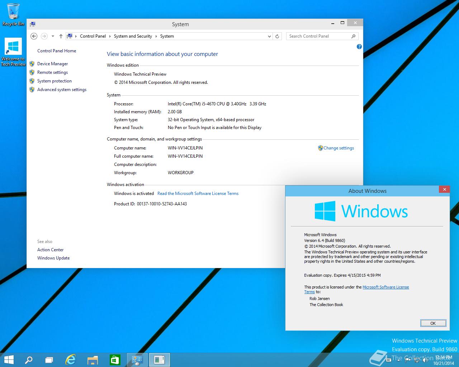Screen dimensions: 459x367
Task: Open System protection link
Action: tap(55, 81)
